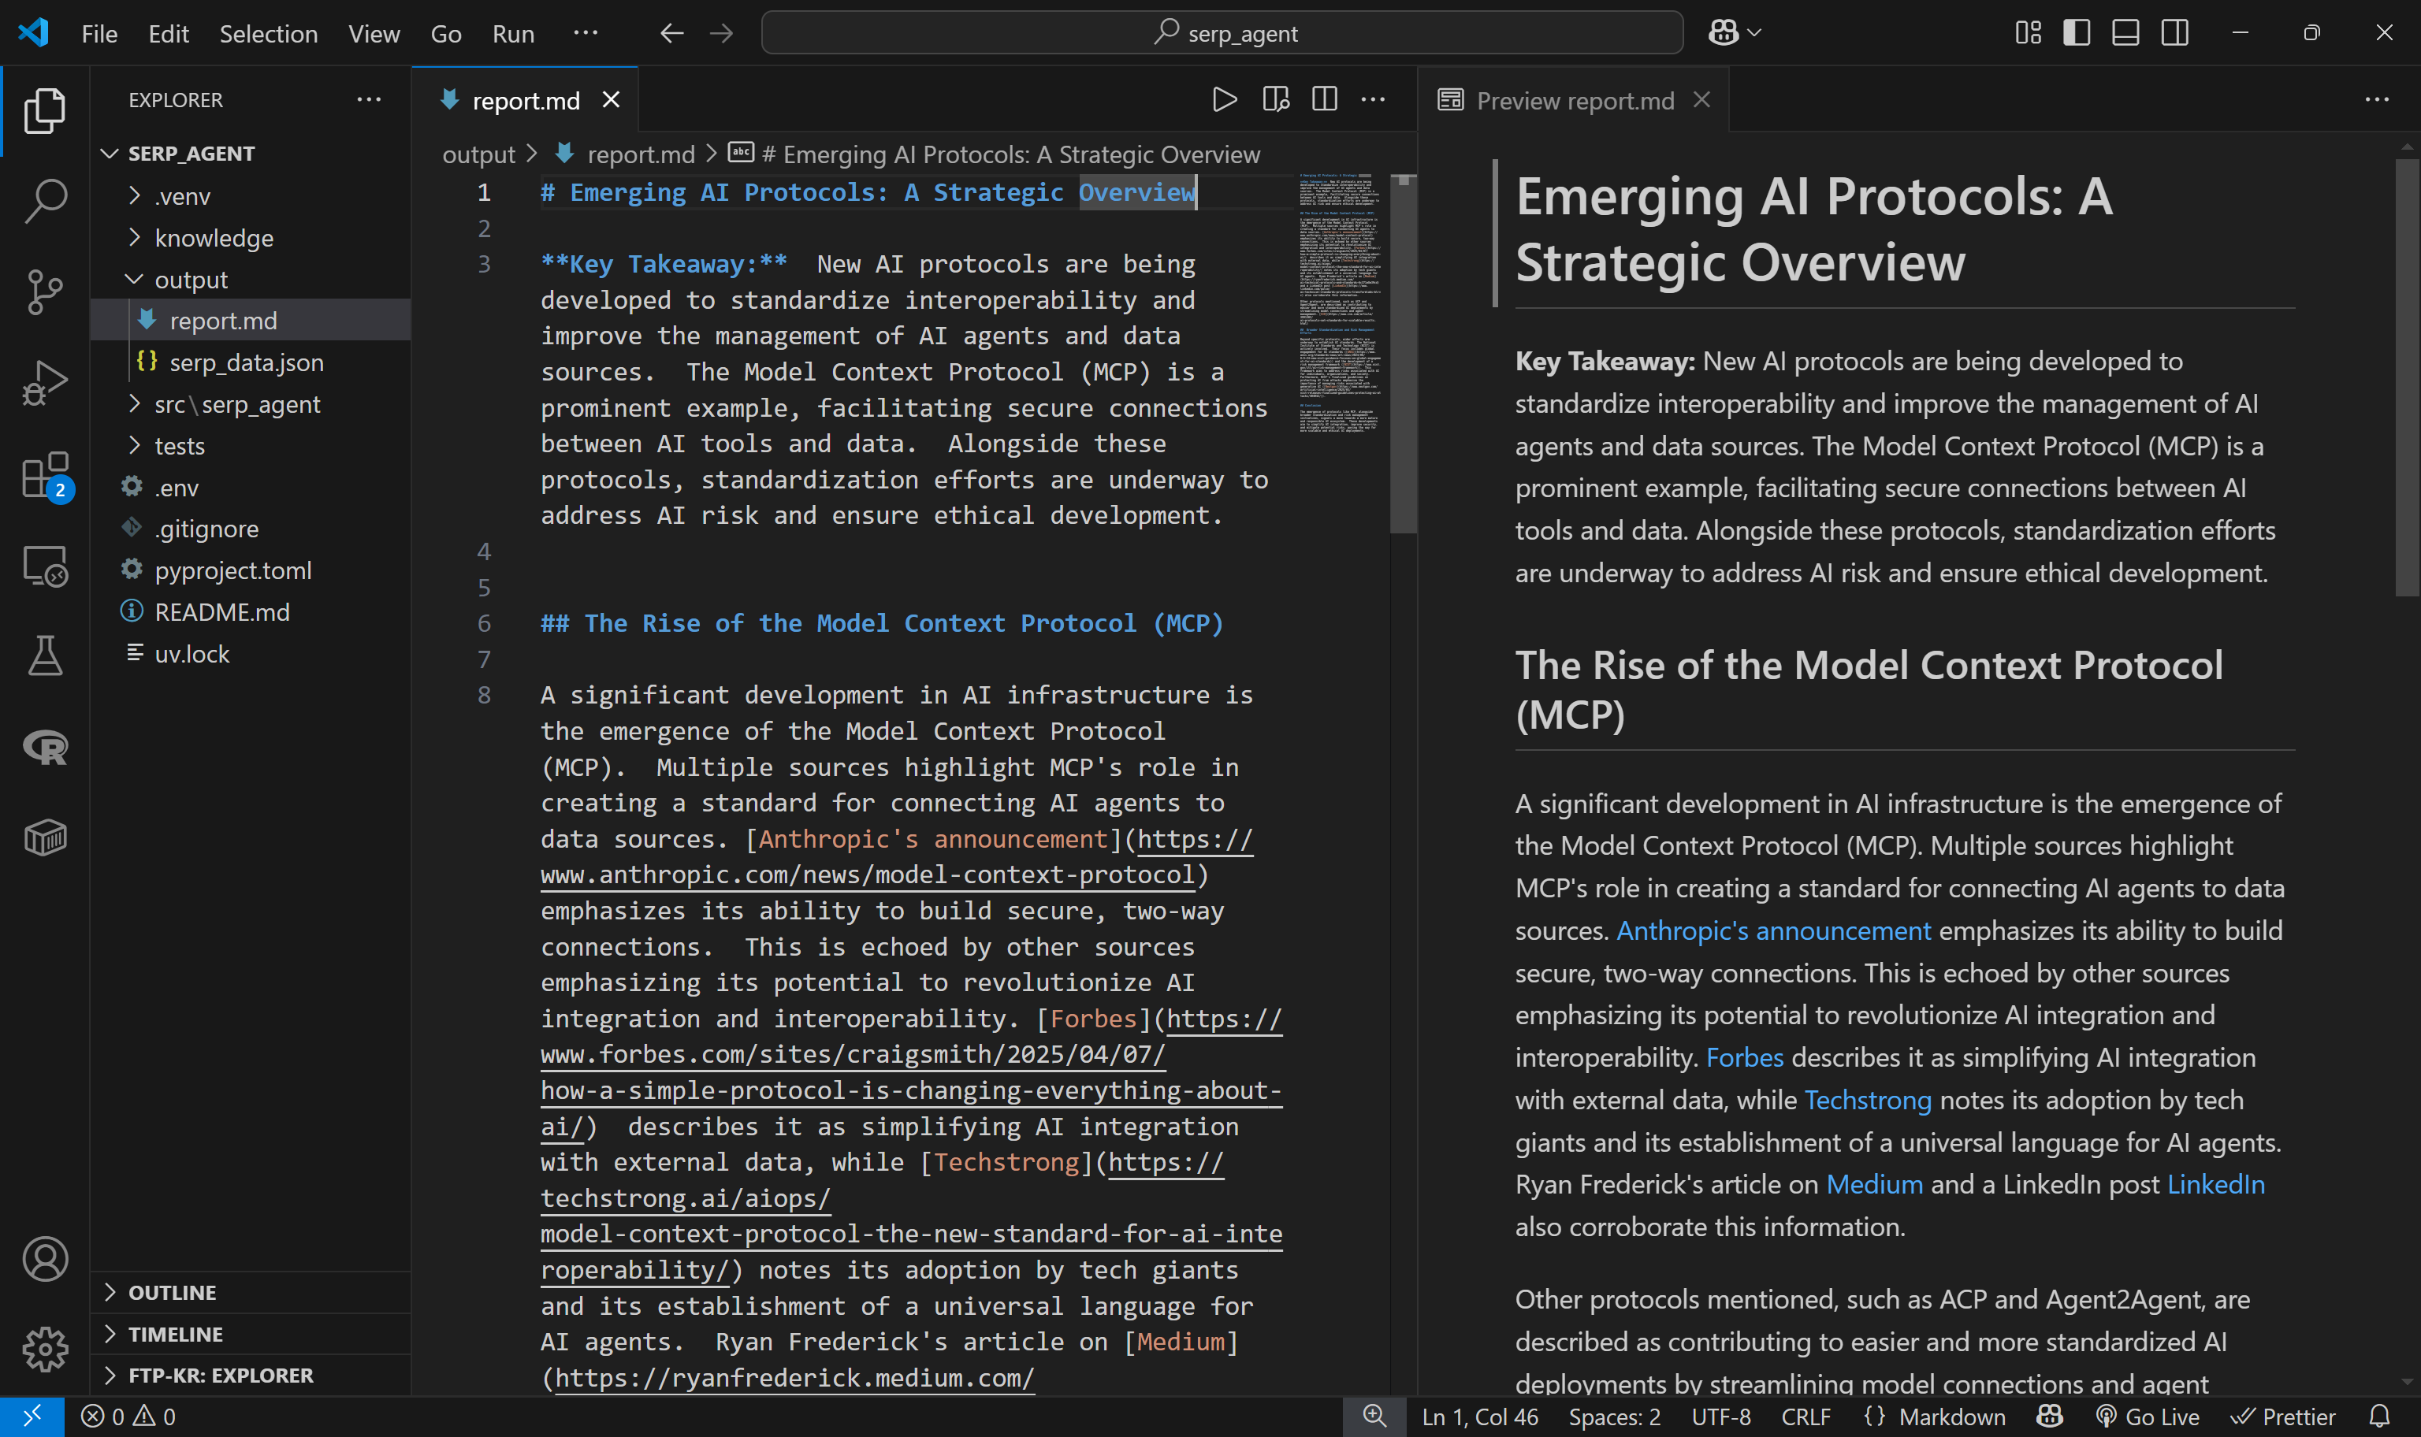Toggle the bottom Panel visibility
The width and height of the screenshot is (2421, 1437).
click(2125, 33)
